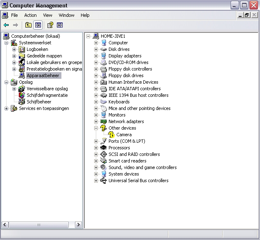Collapse the Other devices category
Image resolution: width=260 pixels, height=240 pixels.
pyautogui.click(x=96, y=128)
